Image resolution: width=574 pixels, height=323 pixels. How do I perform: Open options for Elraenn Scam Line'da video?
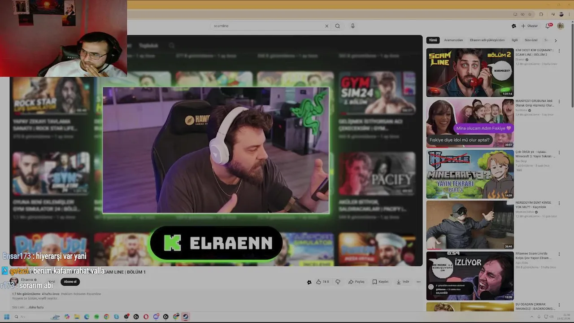tap(559, 254)
